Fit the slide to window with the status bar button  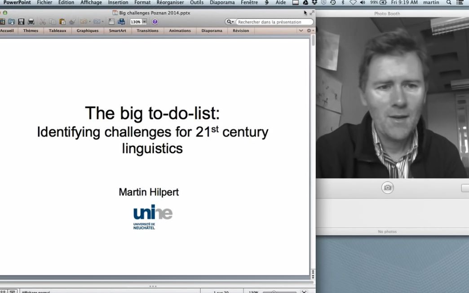pos(304,292)
